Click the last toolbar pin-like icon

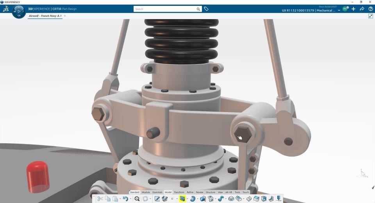tap(279, 199)
